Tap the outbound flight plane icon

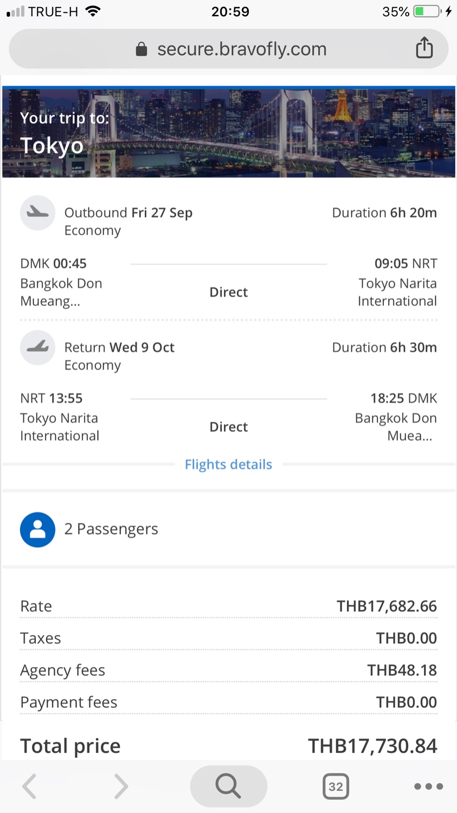tap(37, 213)
